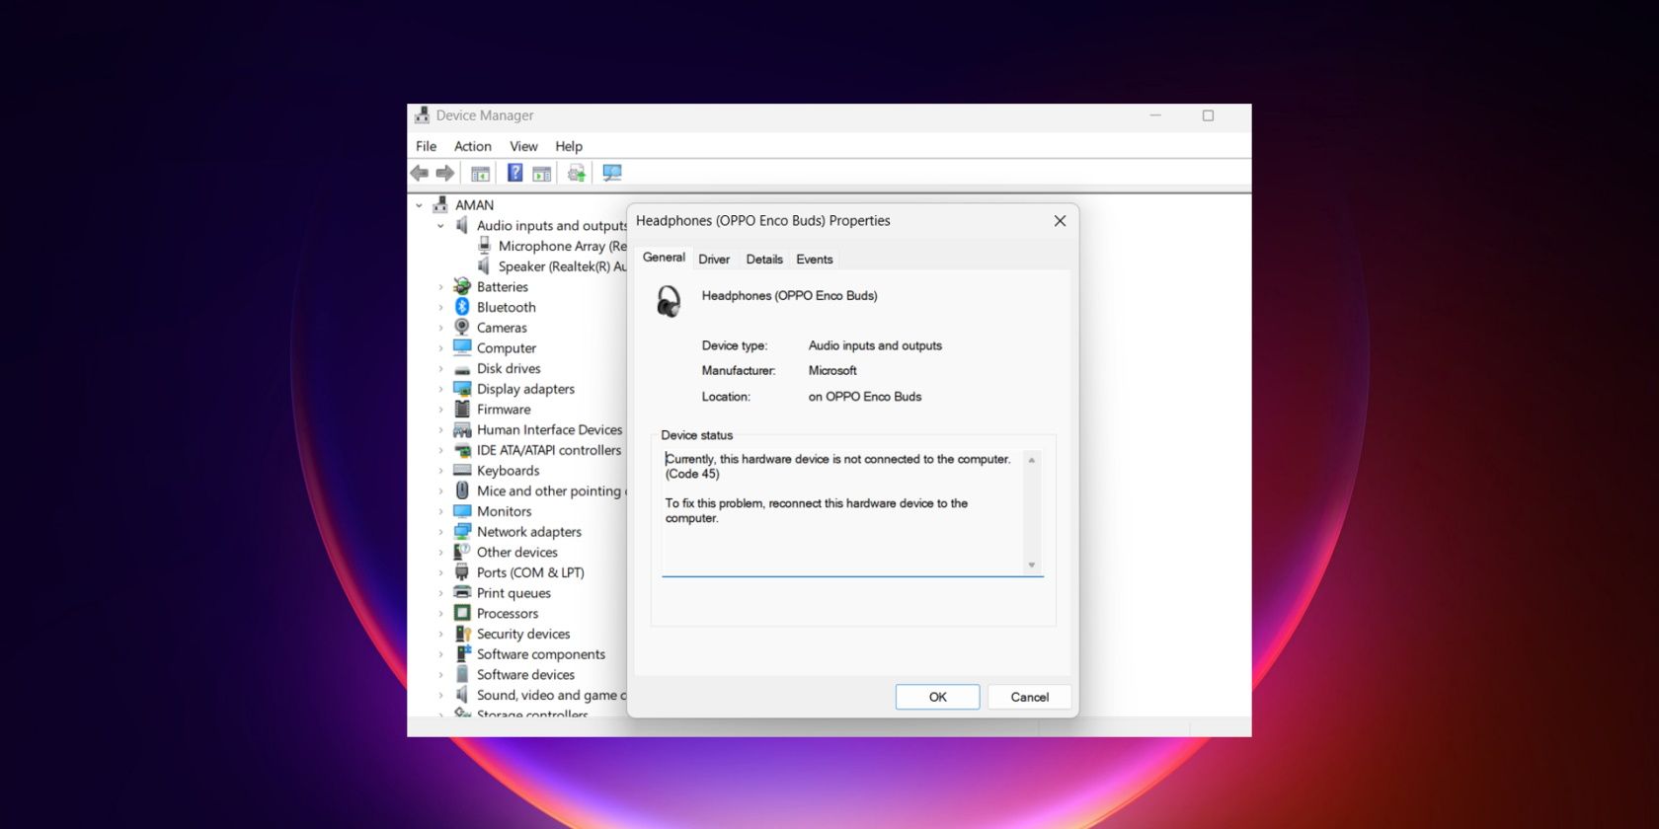
Task: Close the Headphones Properties dialog
Action: pos(1060,221)
